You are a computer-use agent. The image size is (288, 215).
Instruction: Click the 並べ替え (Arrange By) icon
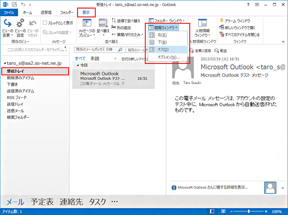click(x=102, y=25)
